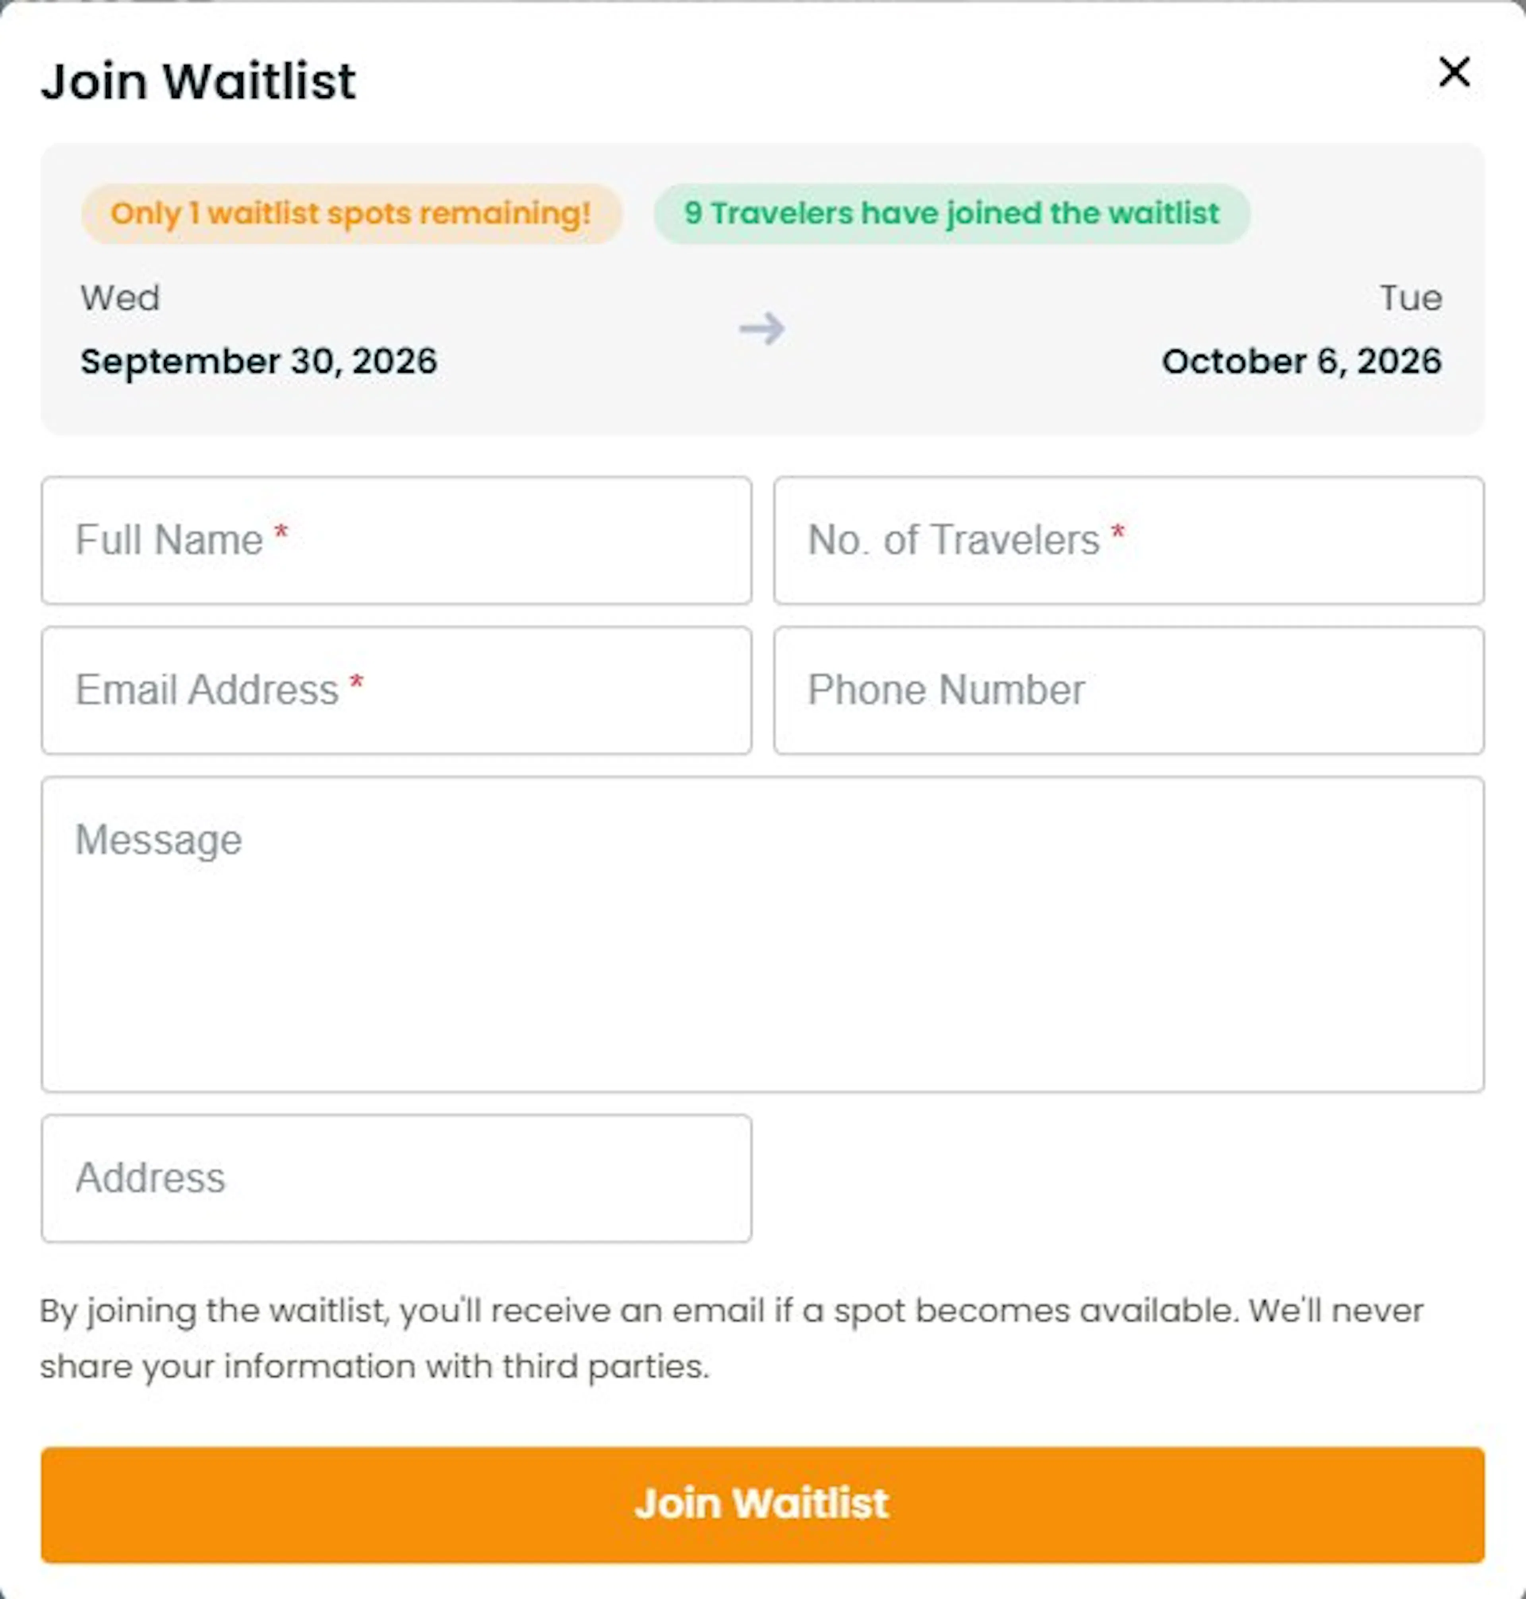
Task: Click into the Email Address field
Action: point(396,689)
